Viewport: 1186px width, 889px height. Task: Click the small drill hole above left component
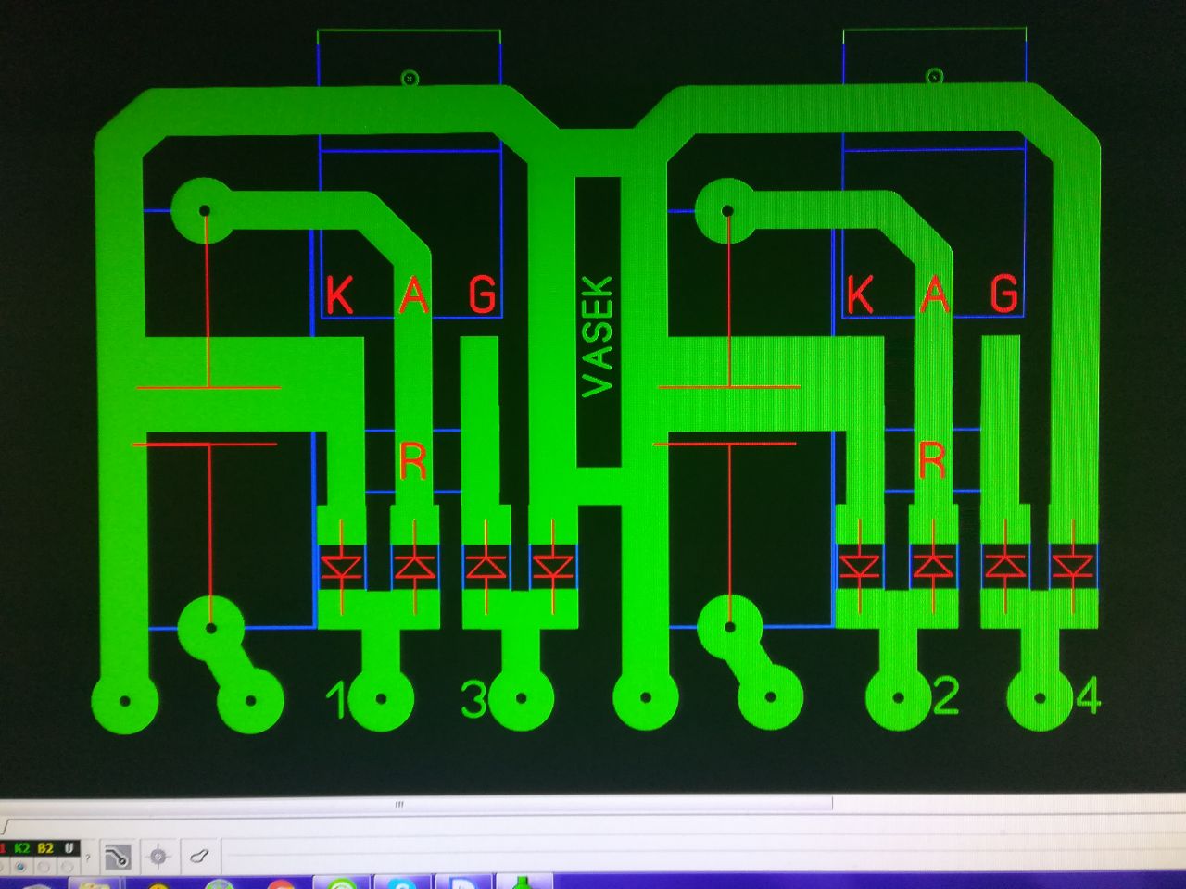(409, 79)
